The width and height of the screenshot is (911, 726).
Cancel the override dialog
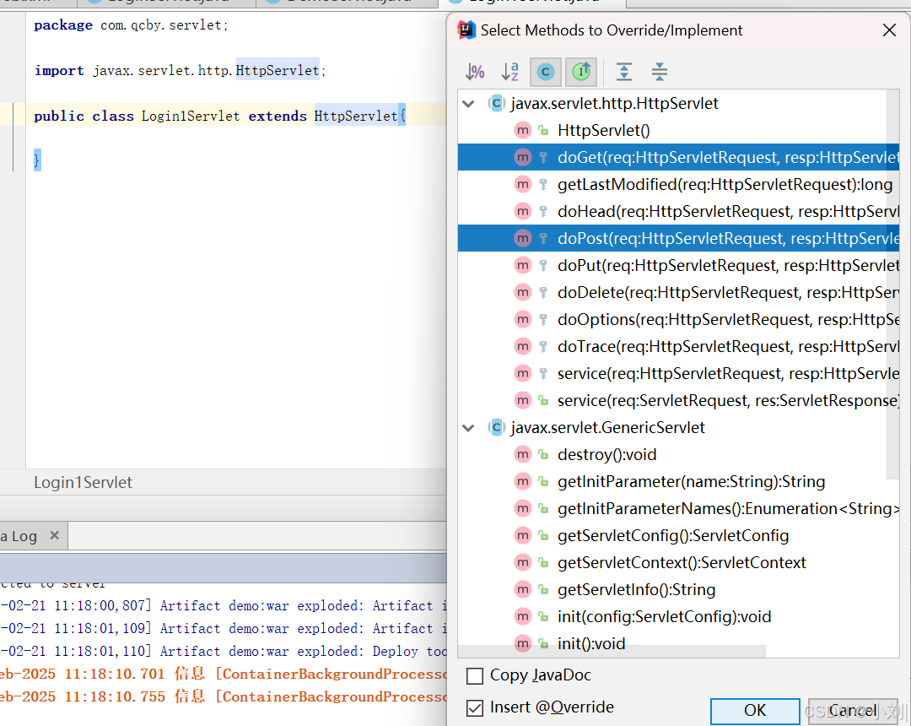(852, 710)
